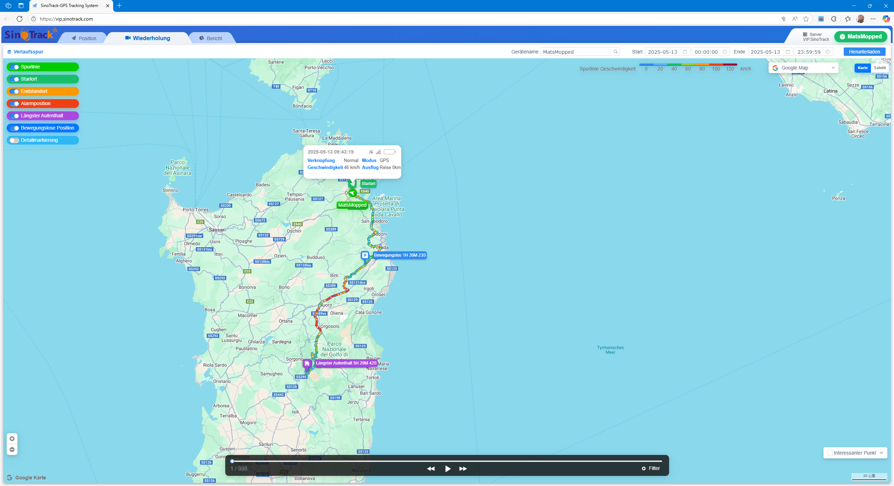Screen dimensions: 894x486
Task: Zoom out on the map
Action: [12, 449]
